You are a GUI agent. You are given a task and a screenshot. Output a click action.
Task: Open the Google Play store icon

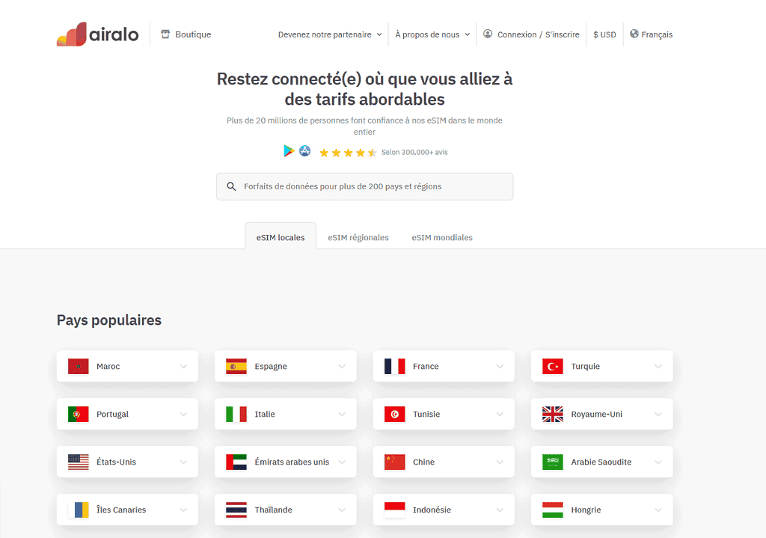(289, 151)
